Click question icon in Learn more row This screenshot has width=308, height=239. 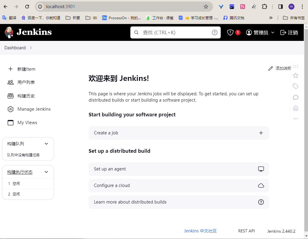(261, 202)
